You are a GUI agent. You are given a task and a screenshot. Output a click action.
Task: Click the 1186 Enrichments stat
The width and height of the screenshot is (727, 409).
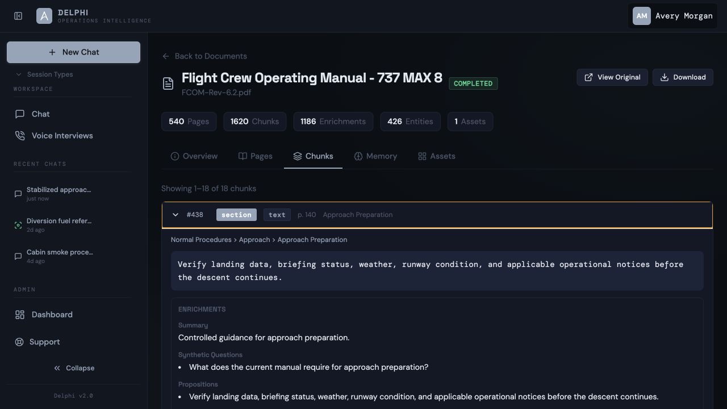pos(333,122)
